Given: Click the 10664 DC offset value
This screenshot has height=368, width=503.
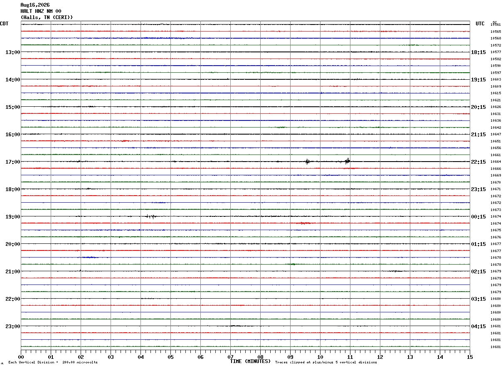Looking at the screenshot, I should [x=496, y=162].
